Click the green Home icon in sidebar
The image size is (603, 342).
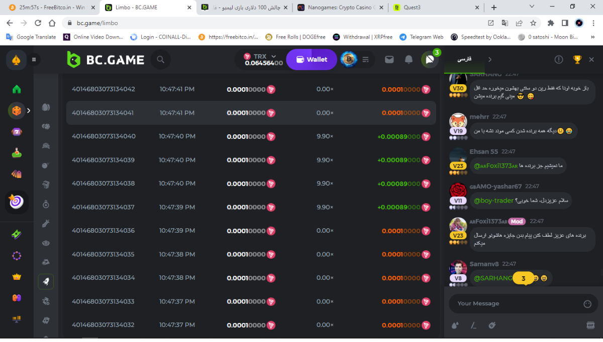pyautogui.click(x=17, y=89)
